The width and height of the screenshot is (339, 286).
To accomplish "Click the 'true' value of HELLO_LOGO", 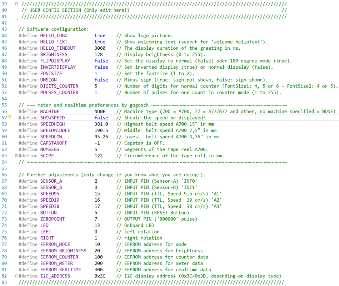I will pos(100,35).
